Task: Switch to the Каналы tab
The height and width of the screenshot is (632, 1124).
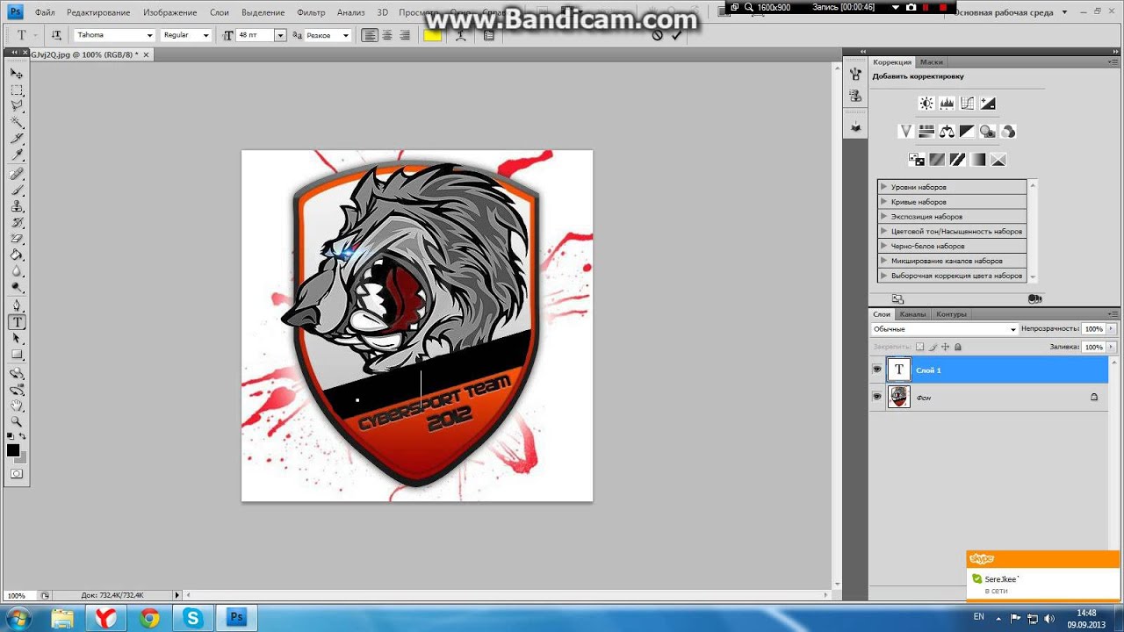Action: (x=913, y=314)
